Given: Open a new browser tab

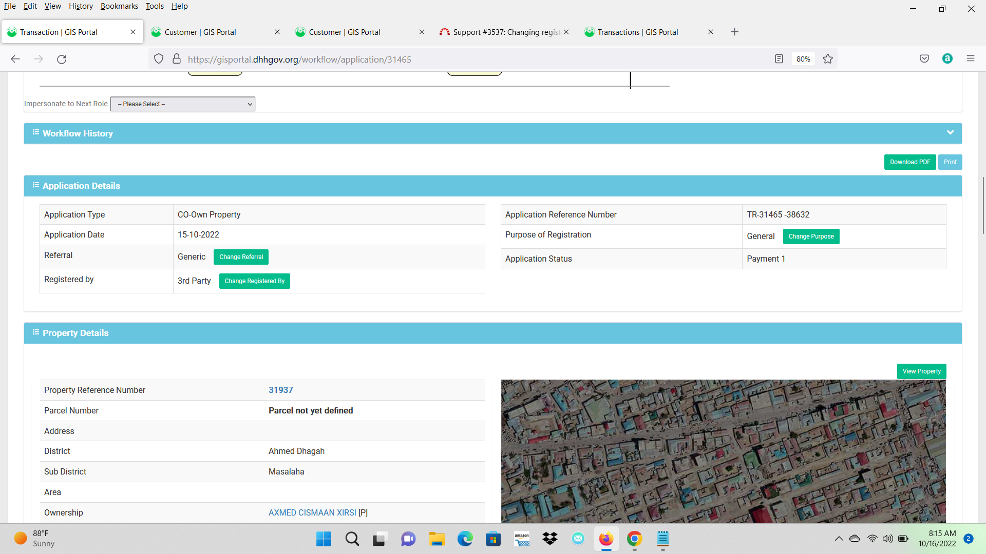Looking at the screenshot, I should pos(734,32).
